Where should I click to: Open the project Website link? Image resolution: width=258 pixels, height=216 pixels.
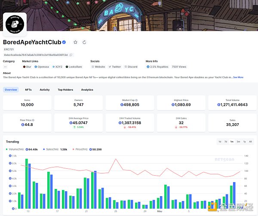(98, 67)
